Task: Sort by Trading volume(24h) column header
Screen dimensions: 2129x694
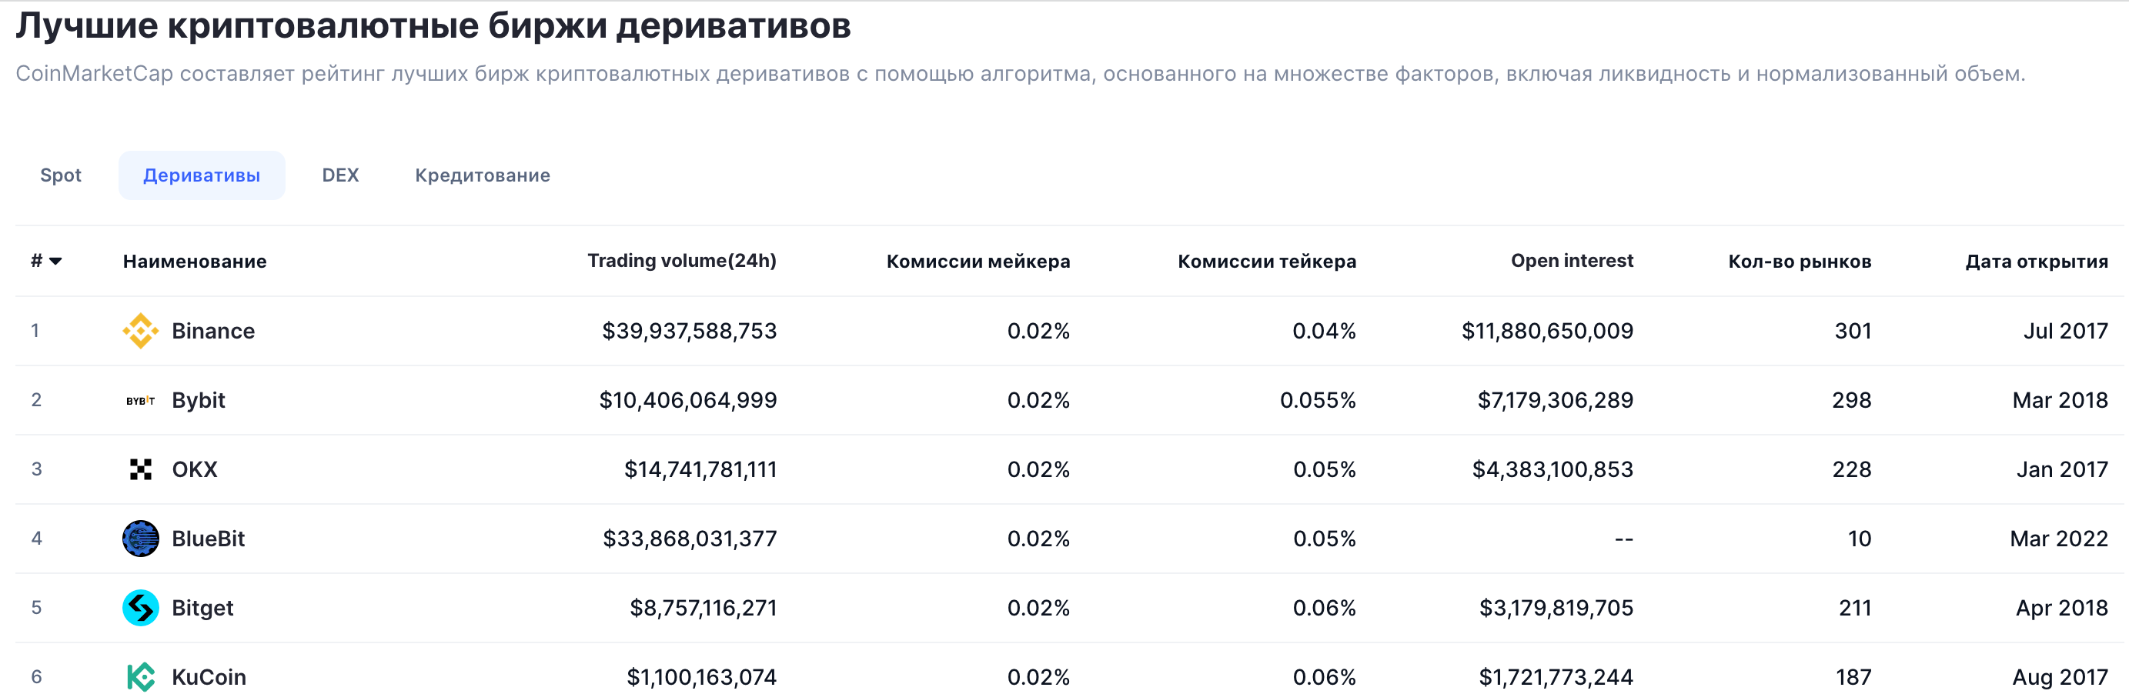Action: pos(682,261)
